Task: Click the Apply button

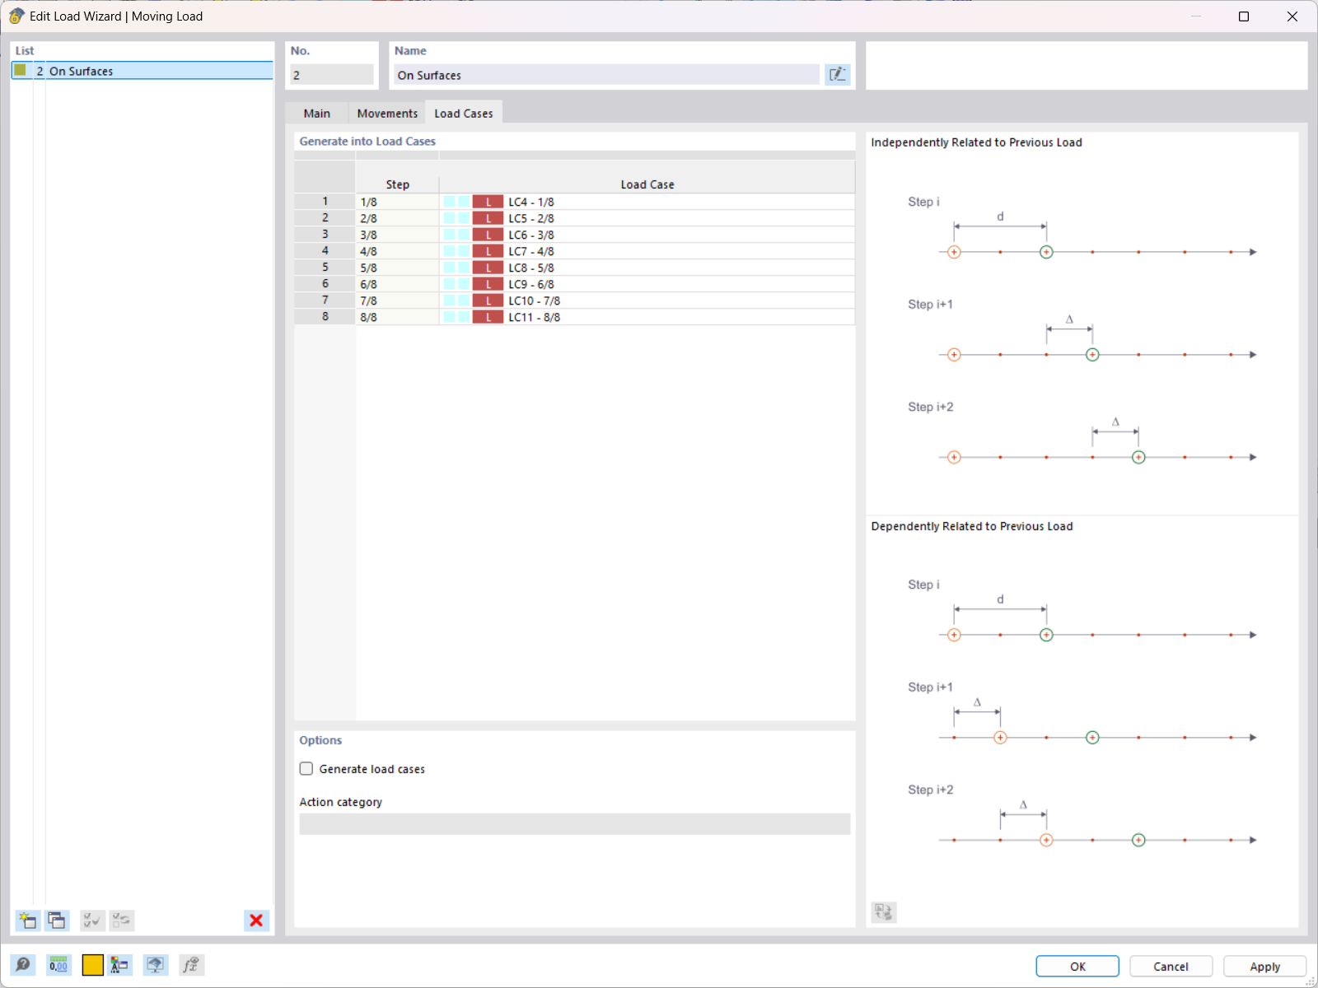Action: (x=1264, y=966)
